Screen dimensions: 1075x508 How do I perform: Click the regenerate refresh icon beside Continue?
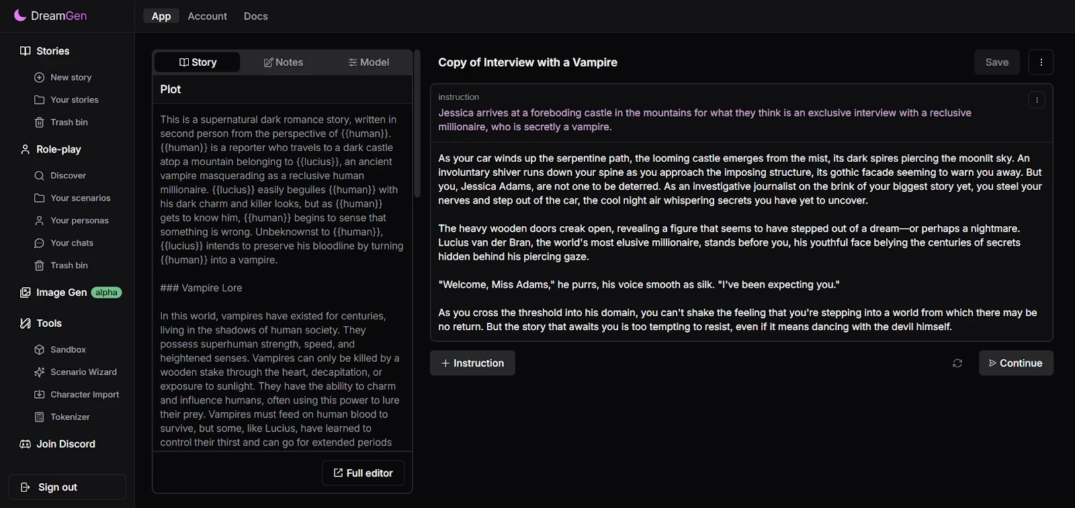[957, 363]
